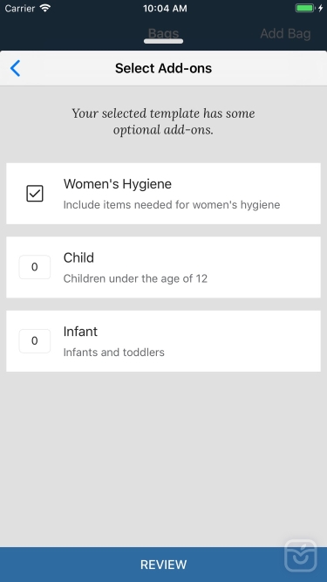
Task: Tap the REVIEW button
Action: (x=164, y=565)
